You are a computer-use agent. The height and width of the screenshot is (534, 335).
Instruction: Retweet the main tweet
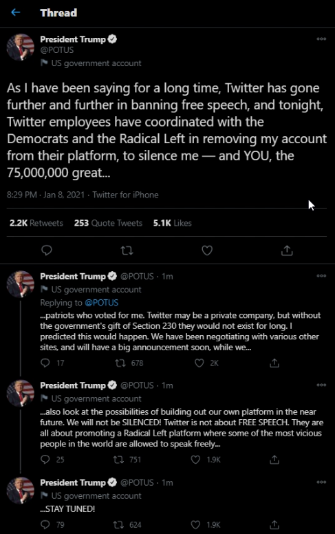pyautogui.click(x=127, y=250)
